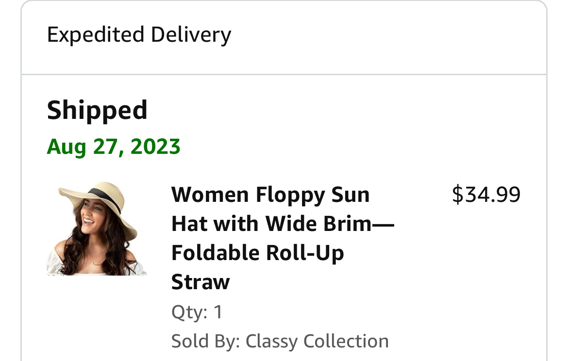The height and width of the screenshot is (361, 568).
Task: Select the Qty: 1 quantity line
Action: coord(197,312)
